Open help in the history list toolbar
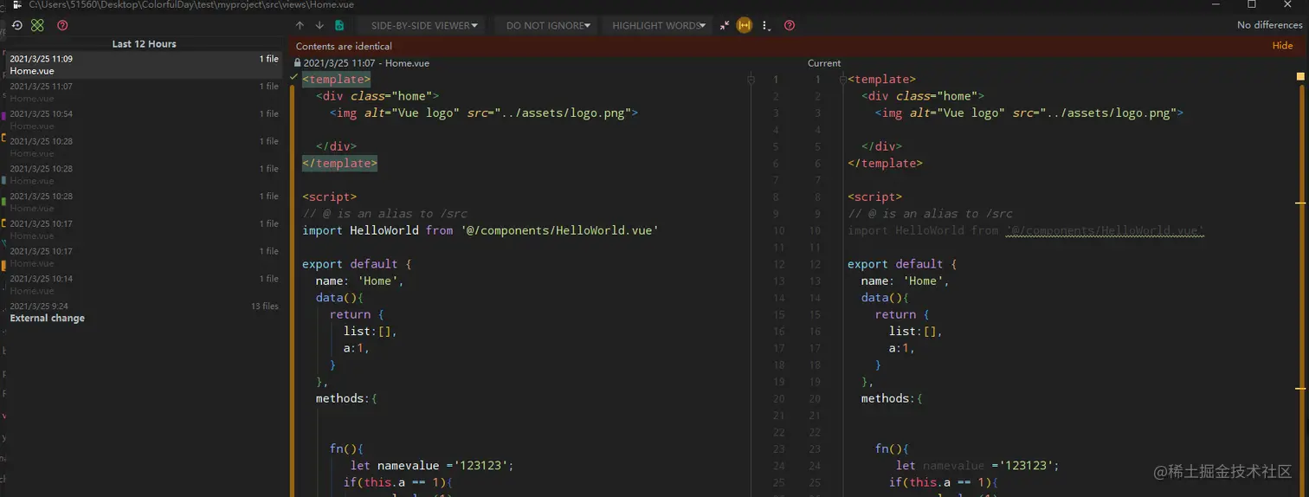 coord(62,25)
